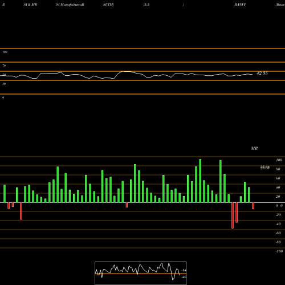Click the RSI current value 42.33 label
The width and height of the screenshot is (285, 285).
(x=262, y=73)
